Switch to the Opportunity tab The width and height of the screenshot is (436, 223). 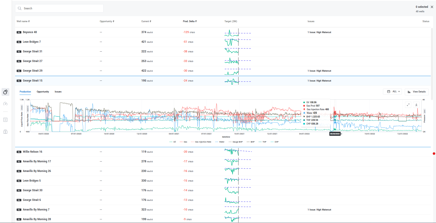pos(43,92)
